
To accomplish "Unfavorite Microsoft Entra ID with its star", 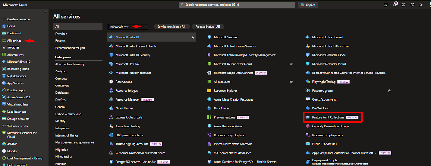I will (193, 37).
